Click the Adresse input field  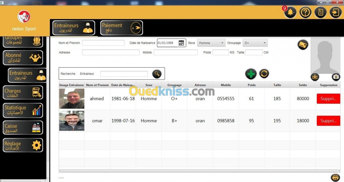(x=111, y=52)
